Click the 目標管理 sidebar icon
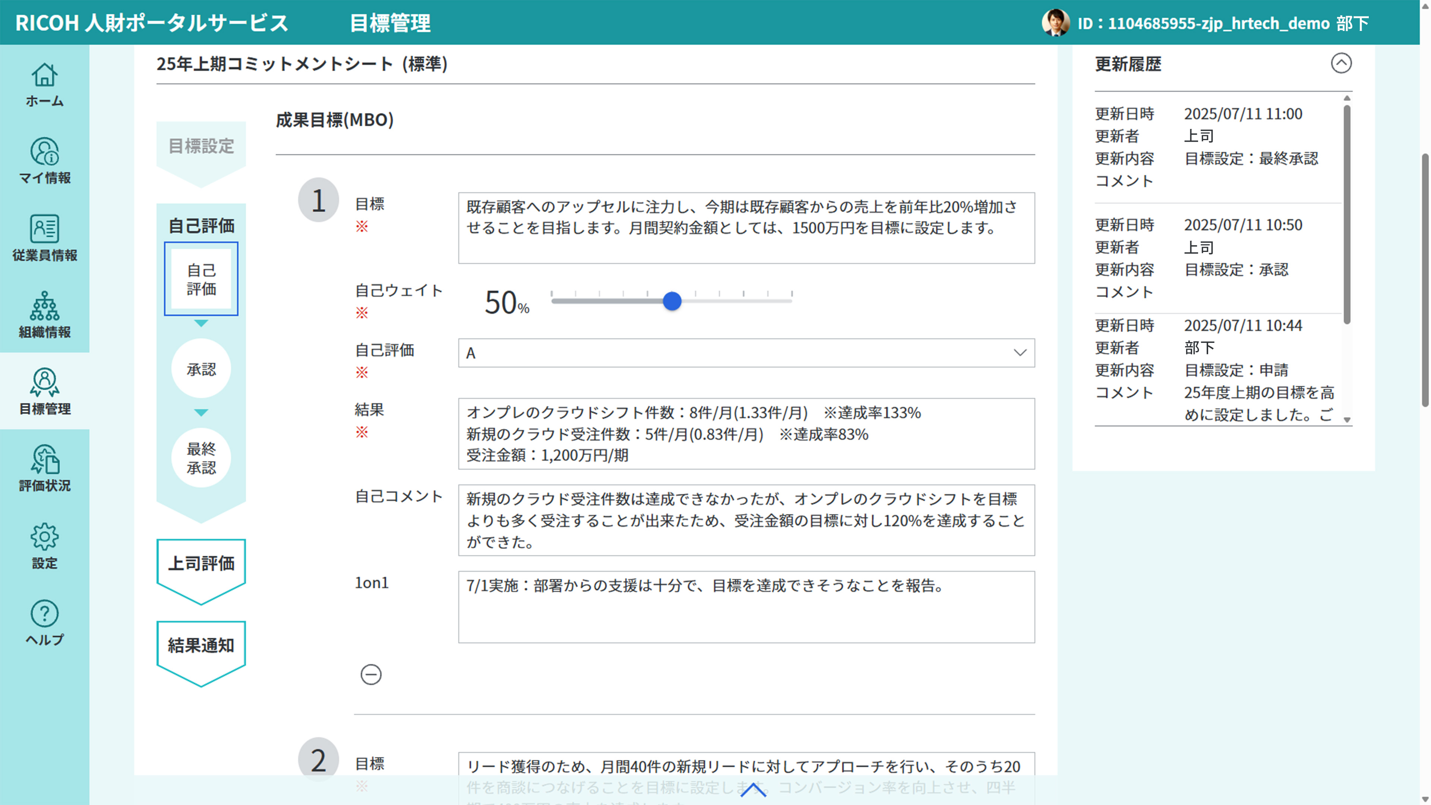The image size is (1431, 805). coord(44,392)
